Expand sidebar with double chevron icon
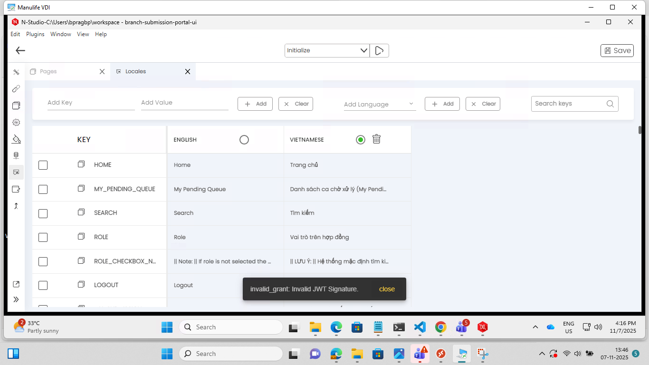The height and width of the screenshot is (365, 649). click(16, 299)
